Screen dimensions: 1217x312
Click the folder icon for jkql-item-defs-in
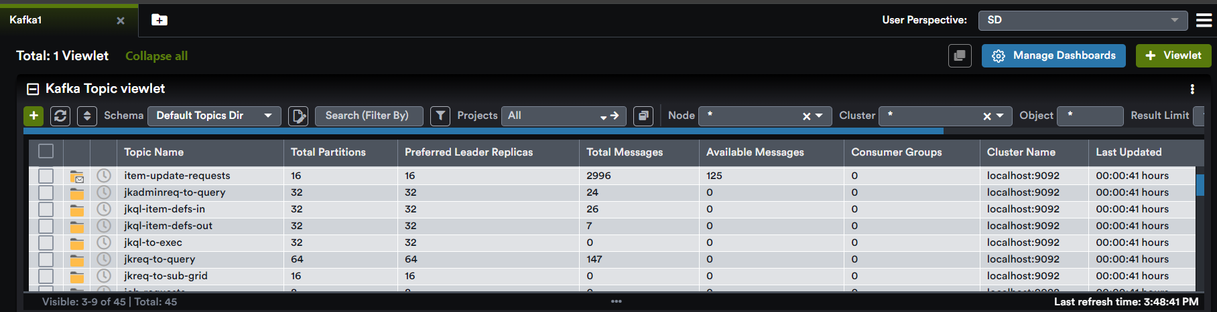pos(77,210)
